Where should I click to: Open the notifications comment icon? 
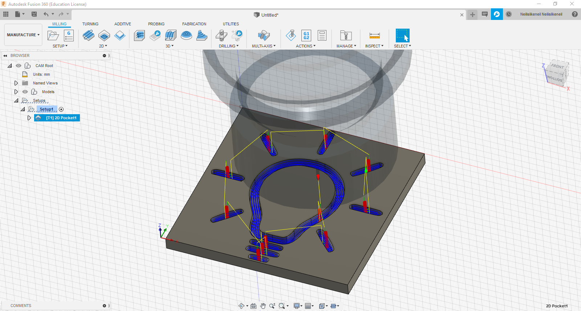pyautogui.click(x=484, y=14)
